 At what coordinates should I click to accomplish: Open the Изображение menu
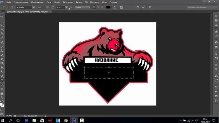click(37, 2)
